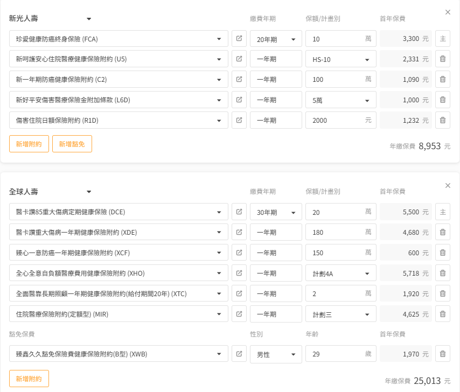Click the 25,013 annual premium total
This screenshot has width=460, height=392.
[427, 381]
